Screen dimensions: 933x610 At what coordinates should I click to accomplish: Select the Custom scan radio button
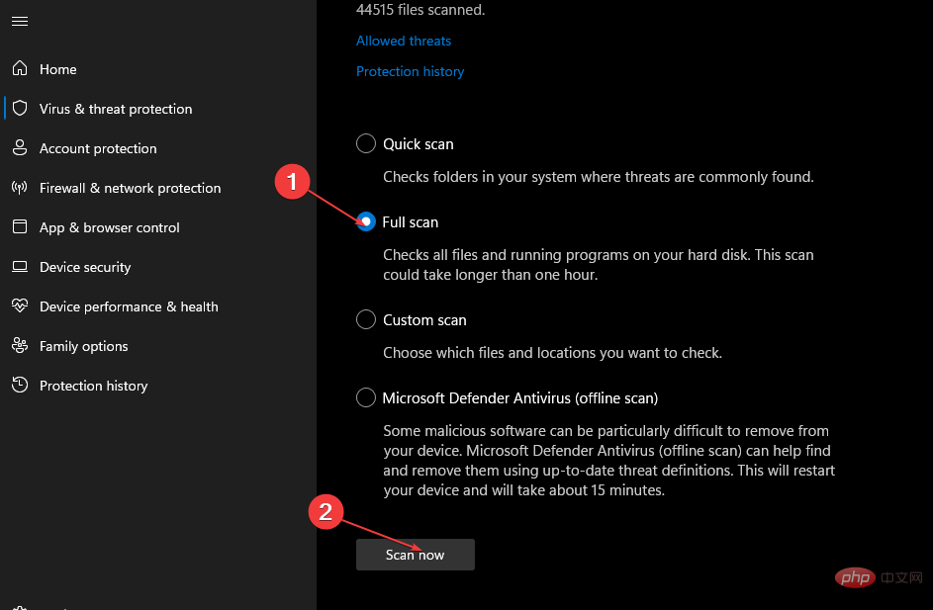366,319
